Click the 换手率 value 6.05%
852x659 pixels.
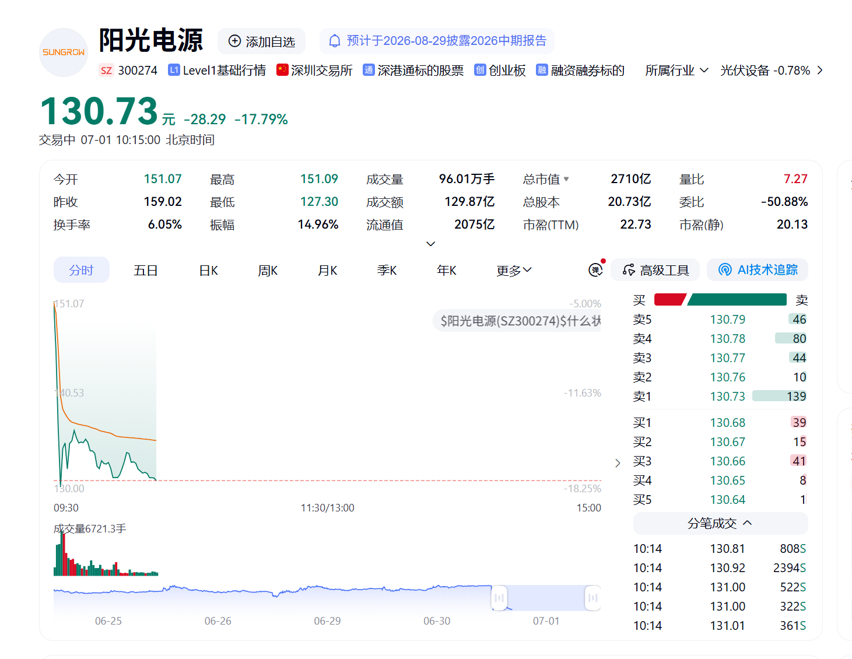tap(165, 225)
